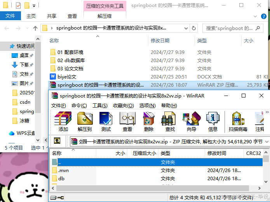
Task: Show more WinRAR toolbar items chevron
Action: click(267, 112)
